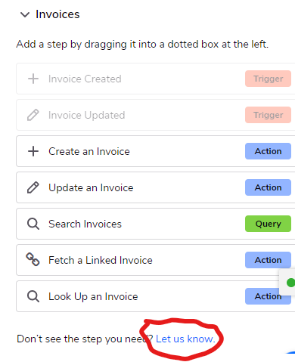Click the green Query badge on Search Invoices
This screenshot has height=362, width=295.
(x=268, y=224)
